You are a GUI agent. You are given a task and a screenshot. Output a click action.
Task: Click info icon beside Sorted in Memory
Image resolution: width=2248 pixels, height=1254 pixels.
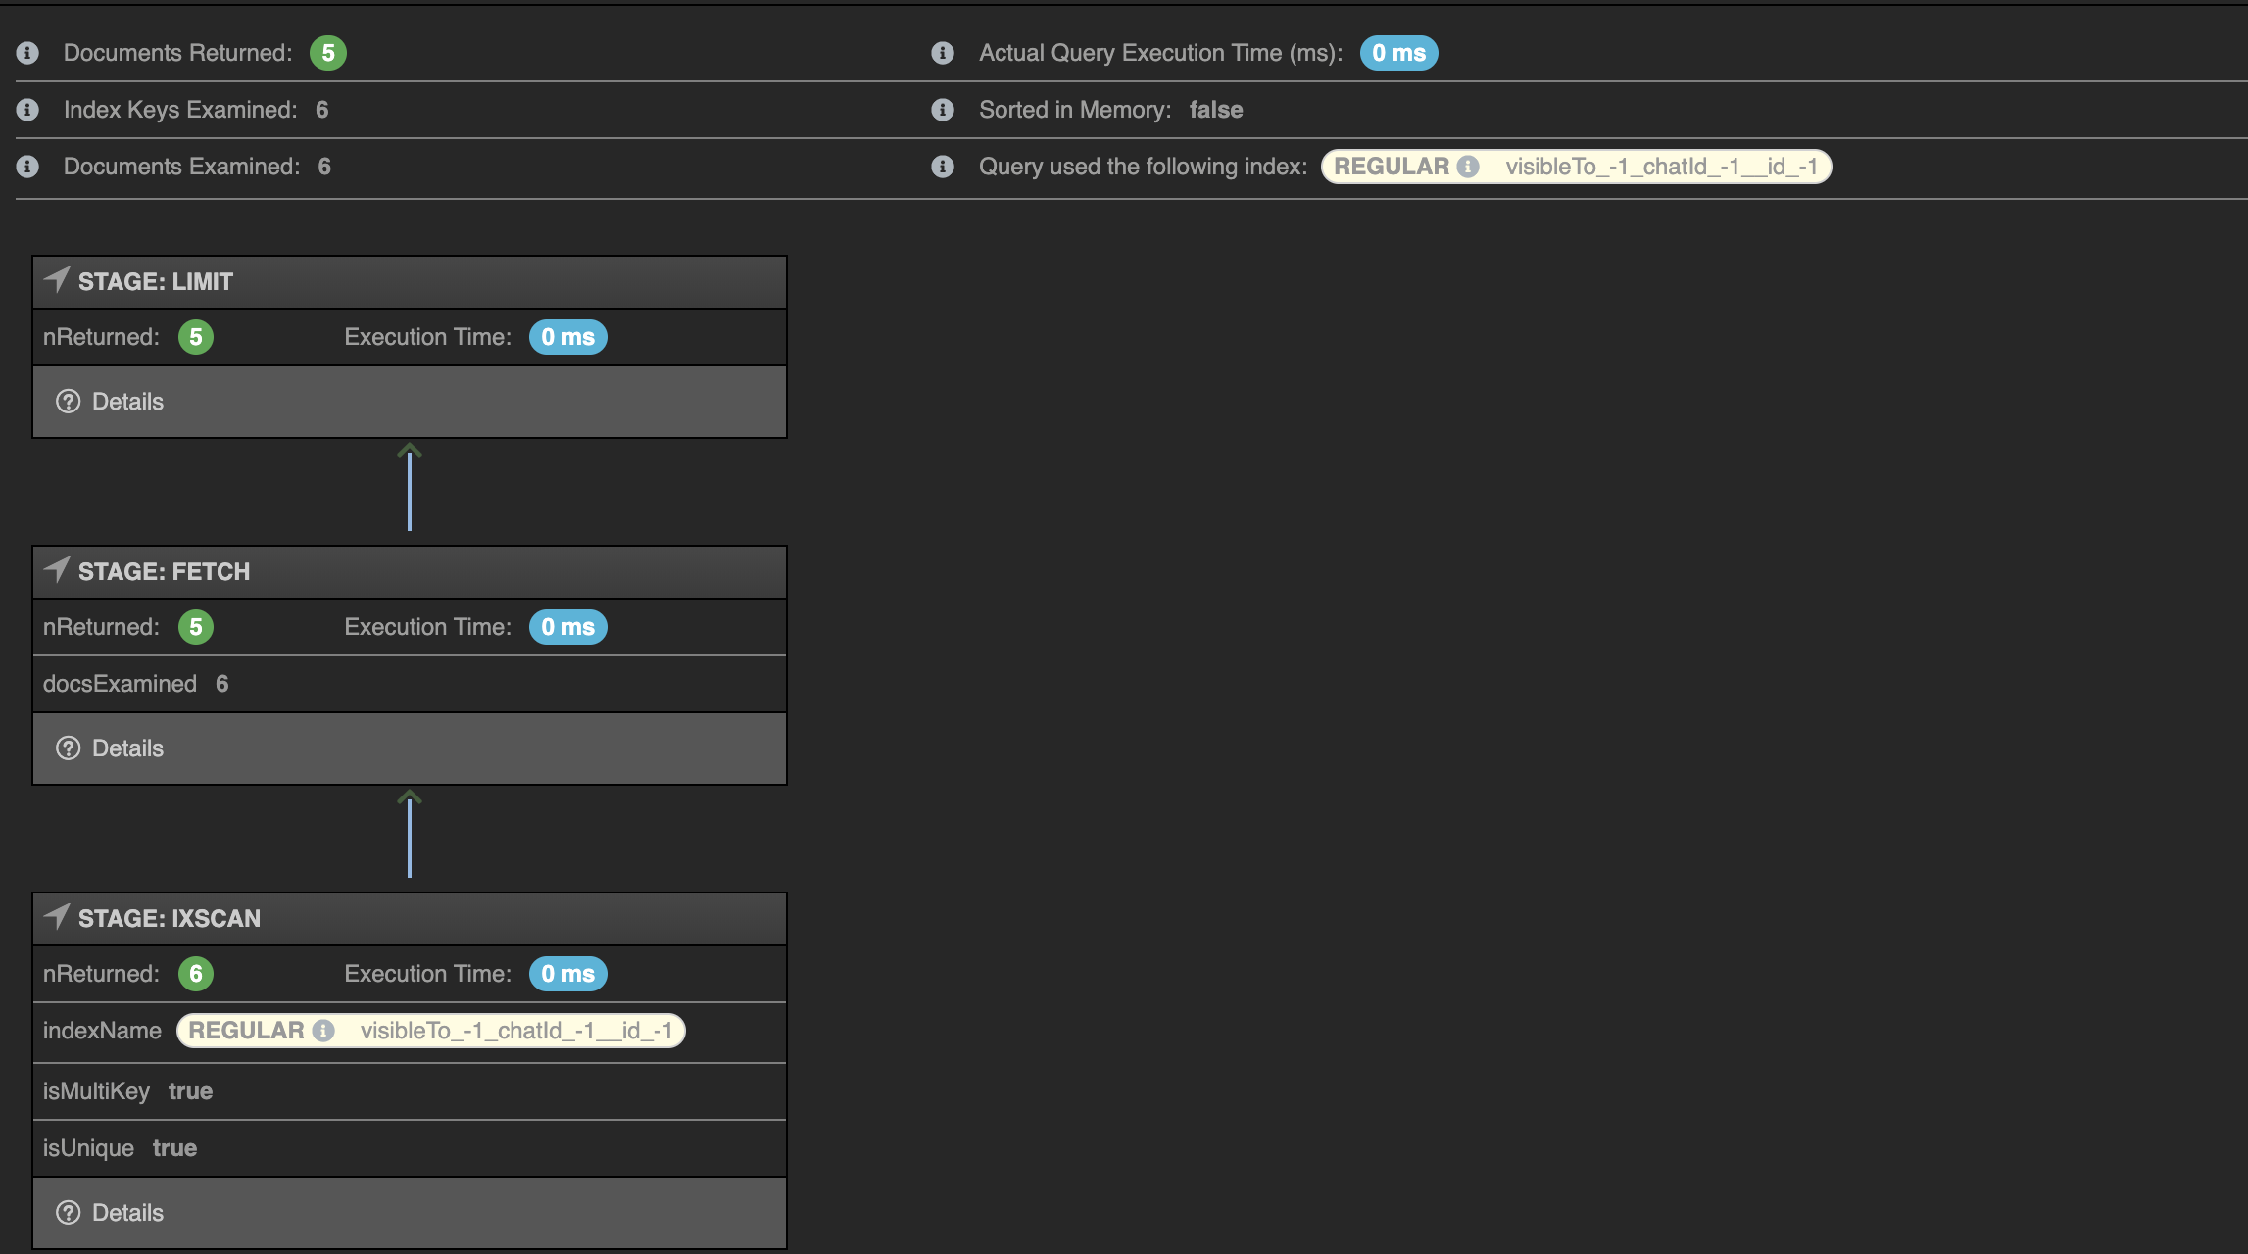tap(943, 110)
